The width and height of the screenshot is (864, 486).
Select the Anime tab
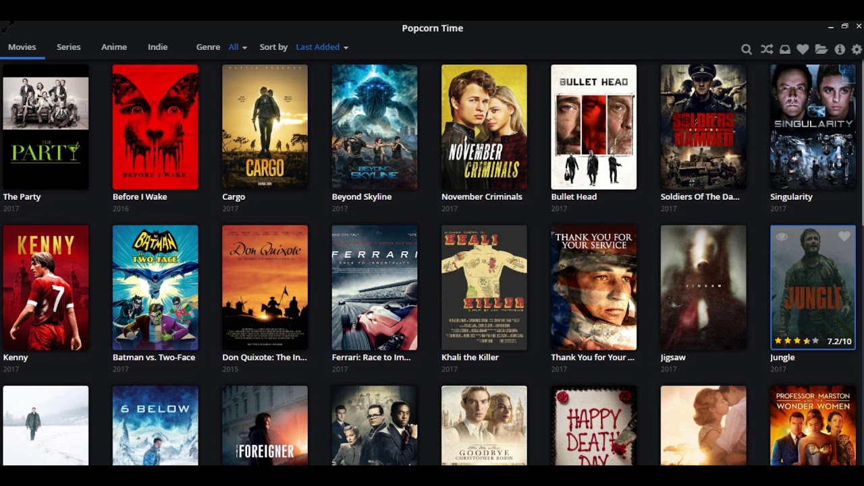click(113, 47)
